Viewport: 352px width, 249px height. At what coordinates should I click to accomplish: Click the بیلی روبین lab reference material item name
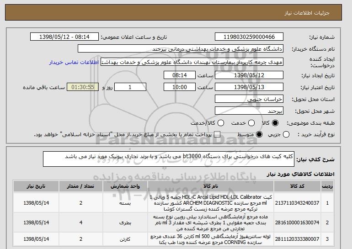click(x=211, y=223)
